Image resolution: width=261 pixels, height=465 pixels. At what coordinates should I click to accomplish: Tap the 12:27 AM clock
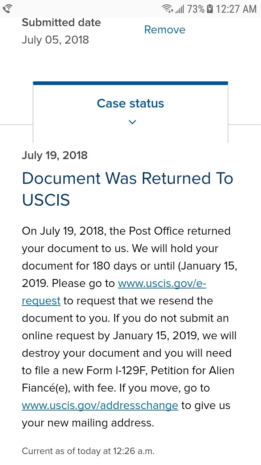236,9
